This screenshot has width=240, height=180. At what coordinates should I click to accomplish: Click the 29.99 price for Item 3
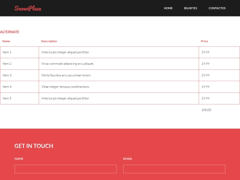[205, 75]
